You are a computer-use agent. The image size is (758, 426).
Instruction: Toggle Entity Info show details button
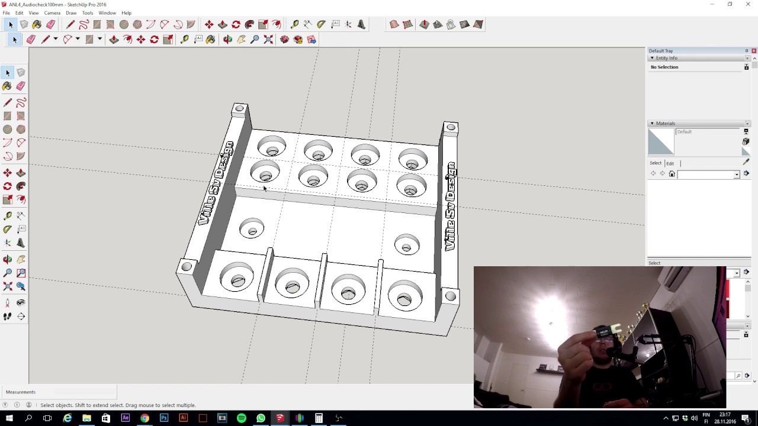tap(746, 67)
